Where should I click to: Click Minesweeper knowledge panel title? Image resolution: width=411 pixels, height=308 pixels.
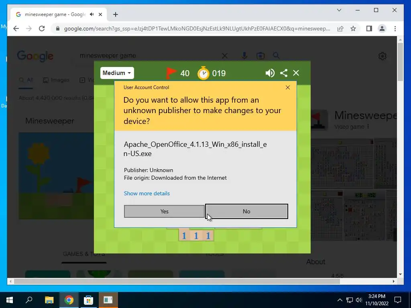(x=366, y=115)
